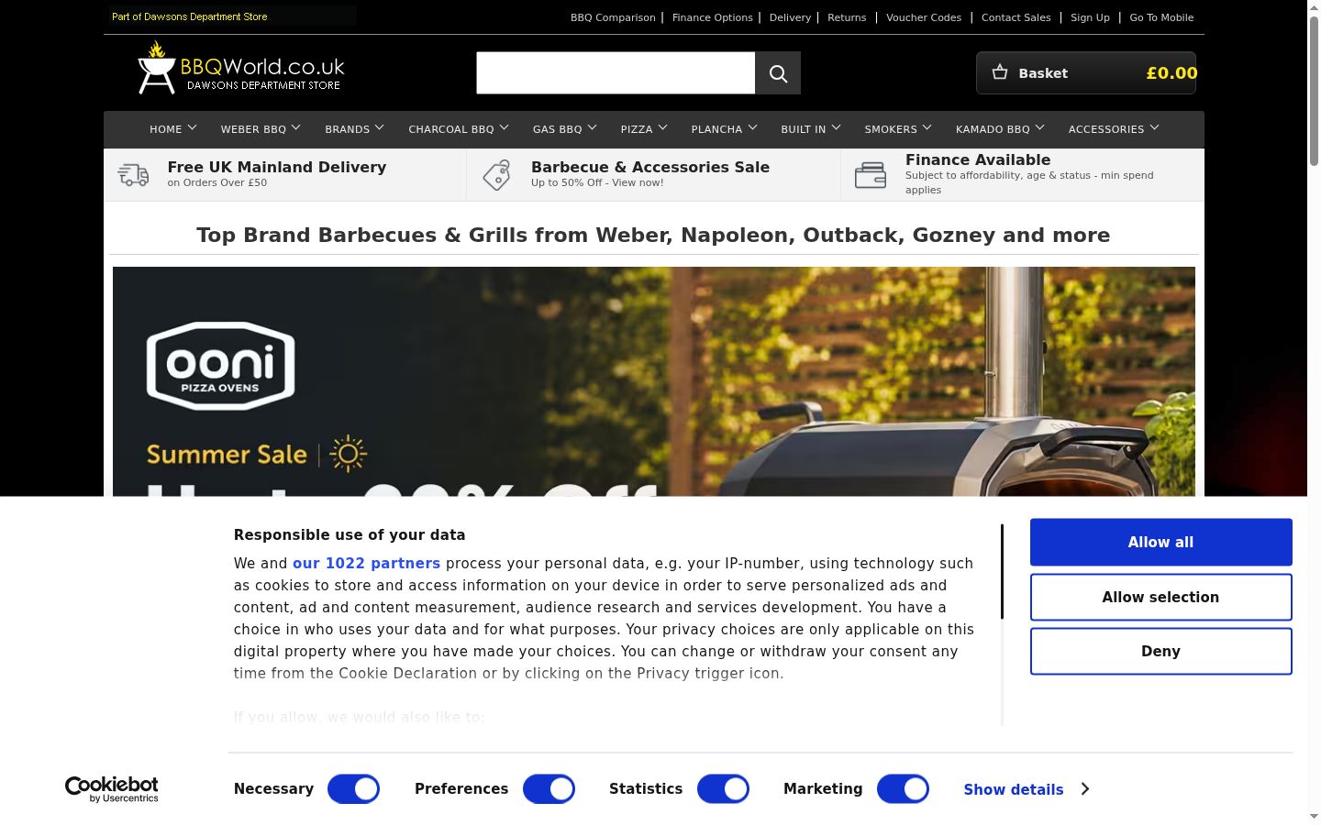
Task: Click Contact Sales link
Action: [x=1016, y=17]
